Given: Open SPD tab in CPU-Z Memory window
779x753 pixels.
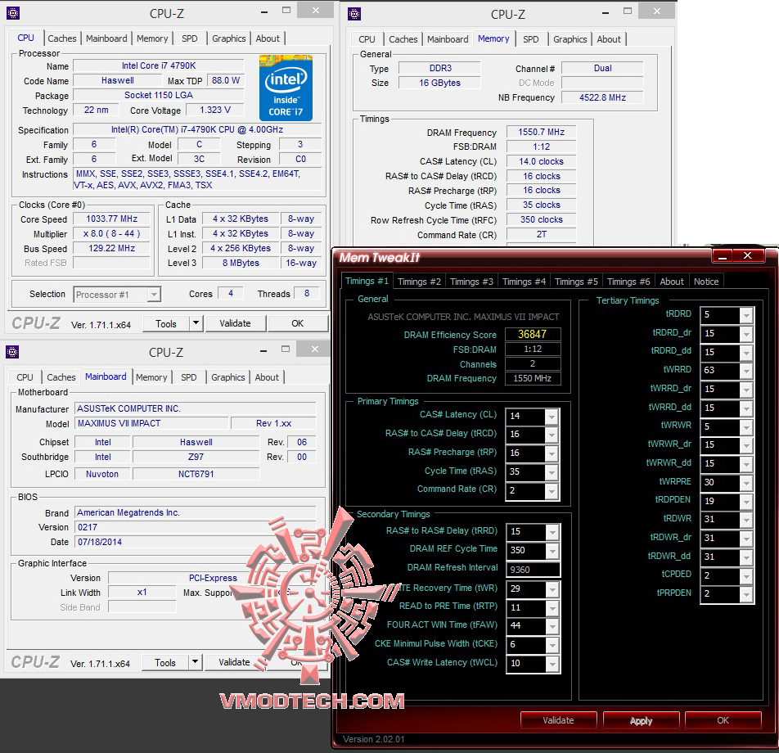Looking at the screenshot, I should [530, 39].
